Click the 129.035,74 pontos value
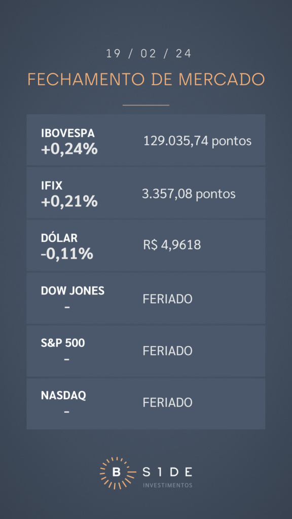The image size is (292, 519). [197, 141]
